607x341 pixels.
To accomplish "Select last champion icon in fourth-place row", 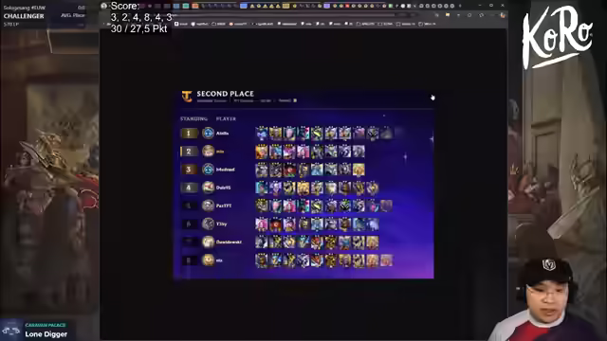I will click(x=373, y=188).
